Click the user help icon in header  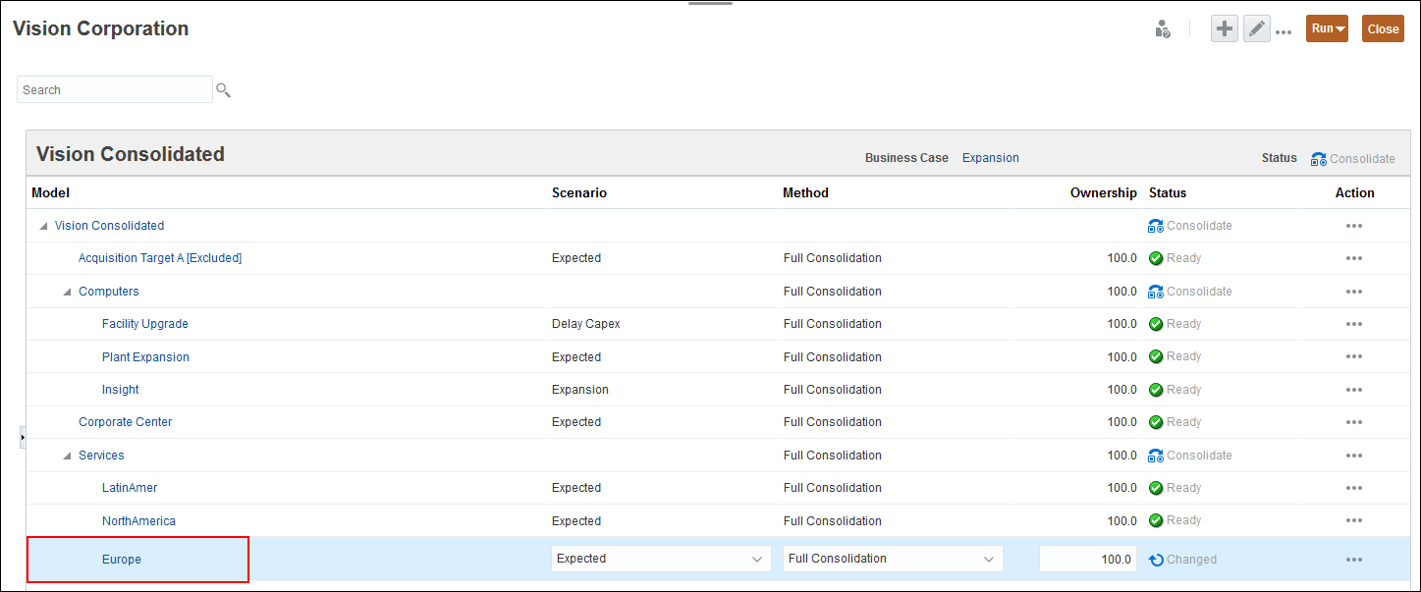(1163, 29)
